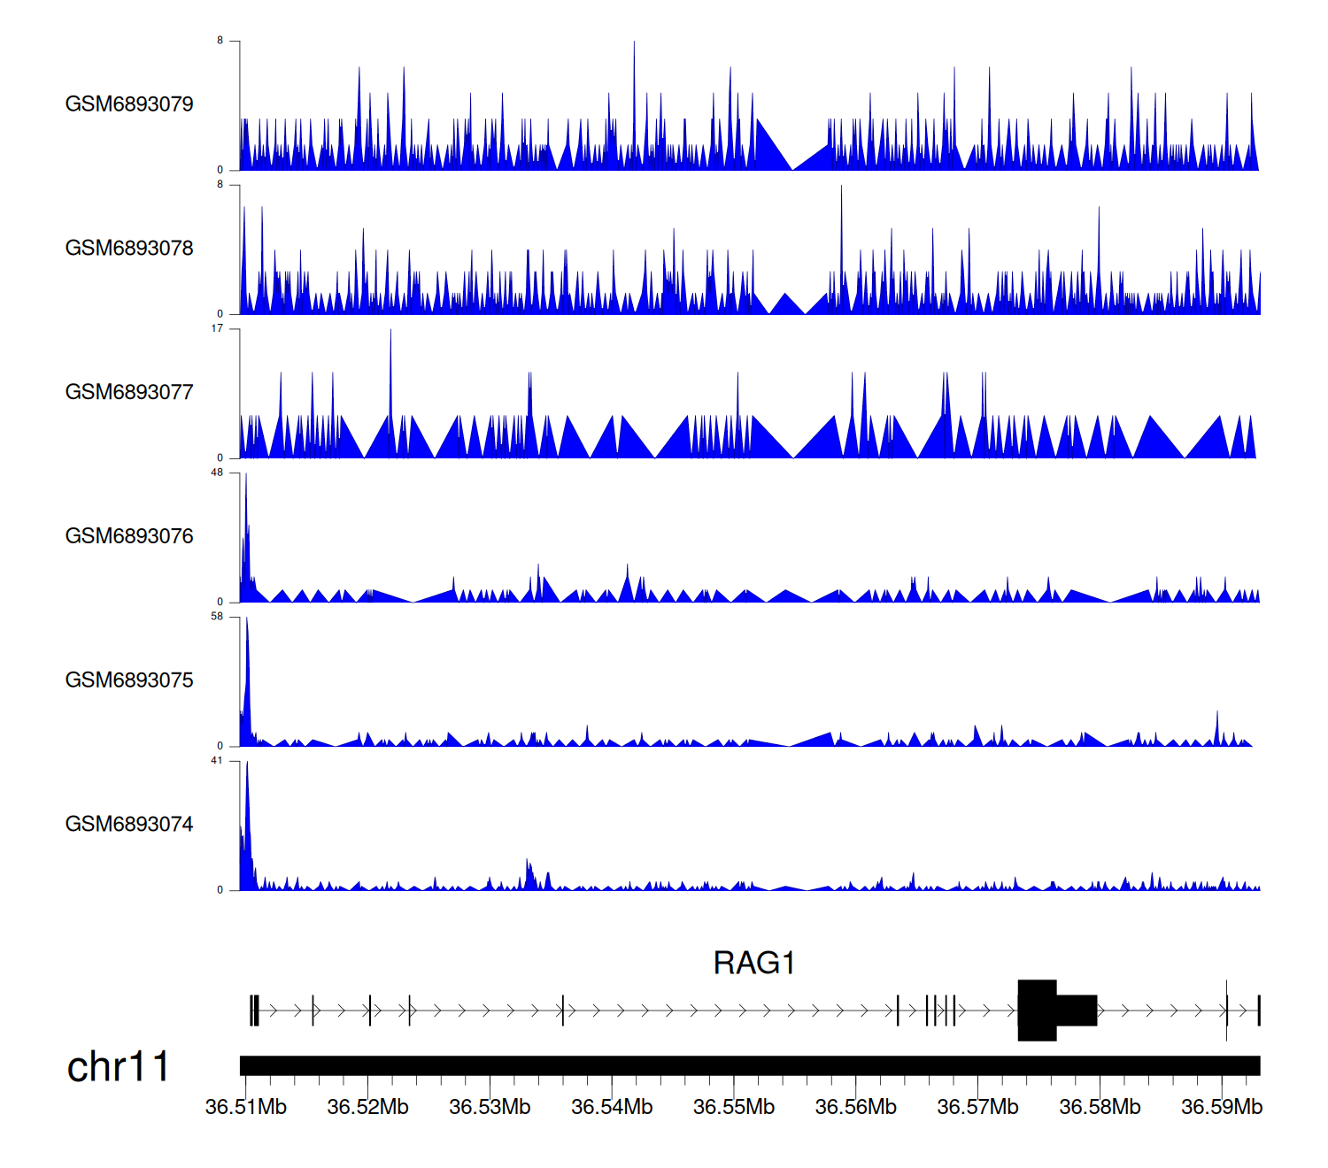Viewport: 1328px width, 1168px height.
Task: Click the 36.59Mb axis tick label
Action: 1222,1108
